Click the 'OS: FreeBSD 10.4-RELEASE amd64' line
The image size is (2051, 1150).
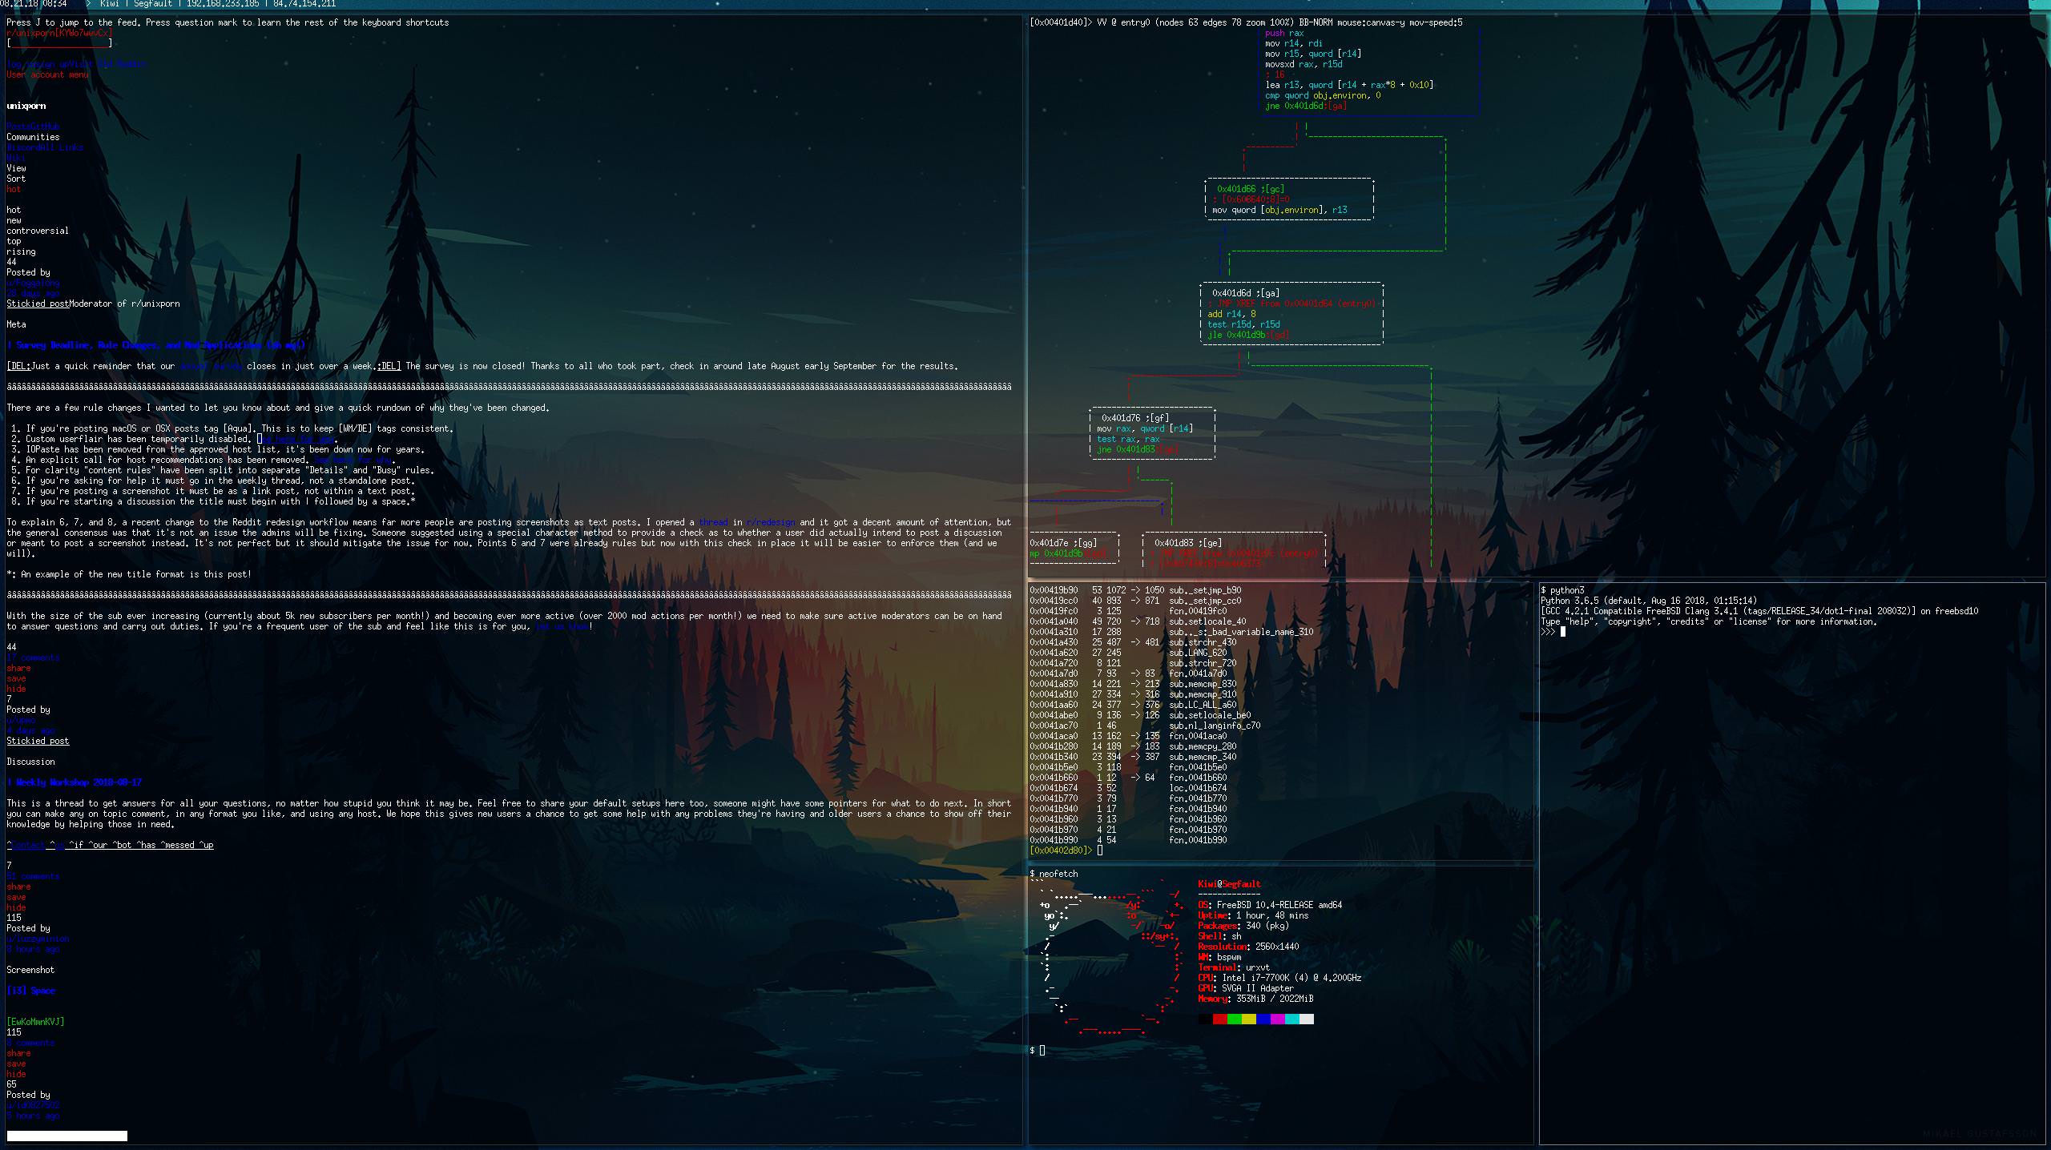(x=1270, y=905)
